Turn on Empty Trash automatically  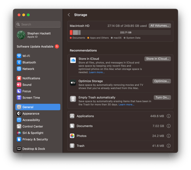(x=162, y=97)
